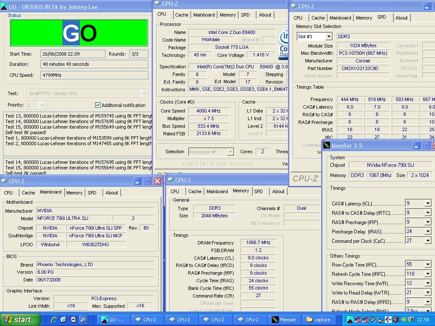435x326 pixels.
Task: Click the BIOS Date 06/17/2008 value
Action: click(95, 280)
